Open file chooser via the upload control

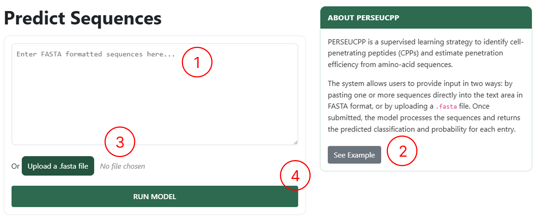[58, 166]
